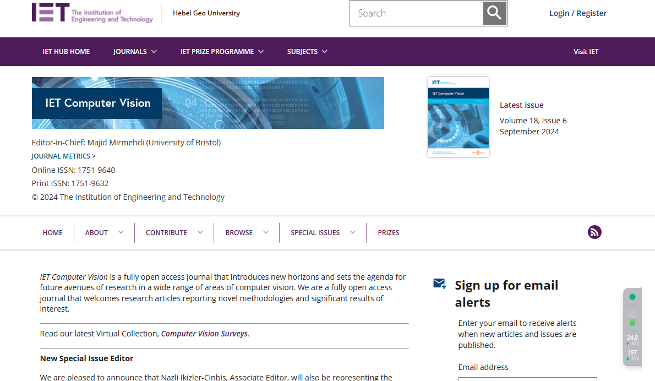
Task: Open the ABOUT tab
Action: pyautogui.click(x=96, y=233)
